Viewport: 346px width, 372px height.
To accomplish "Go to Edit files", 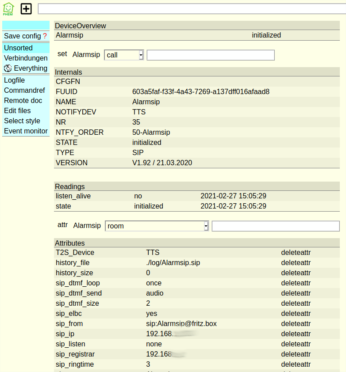I will 17,111.
